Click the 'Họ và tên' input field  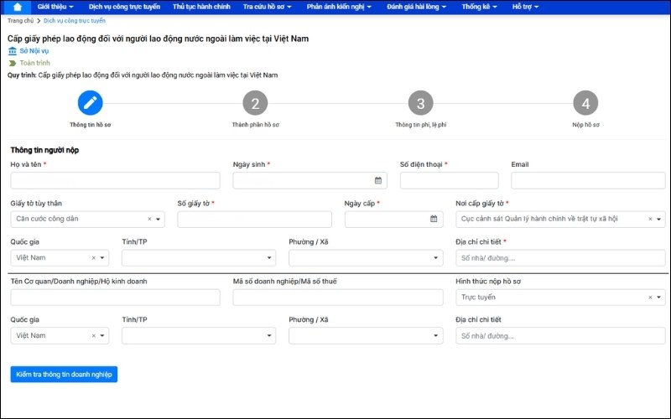(x=115, y=180)
